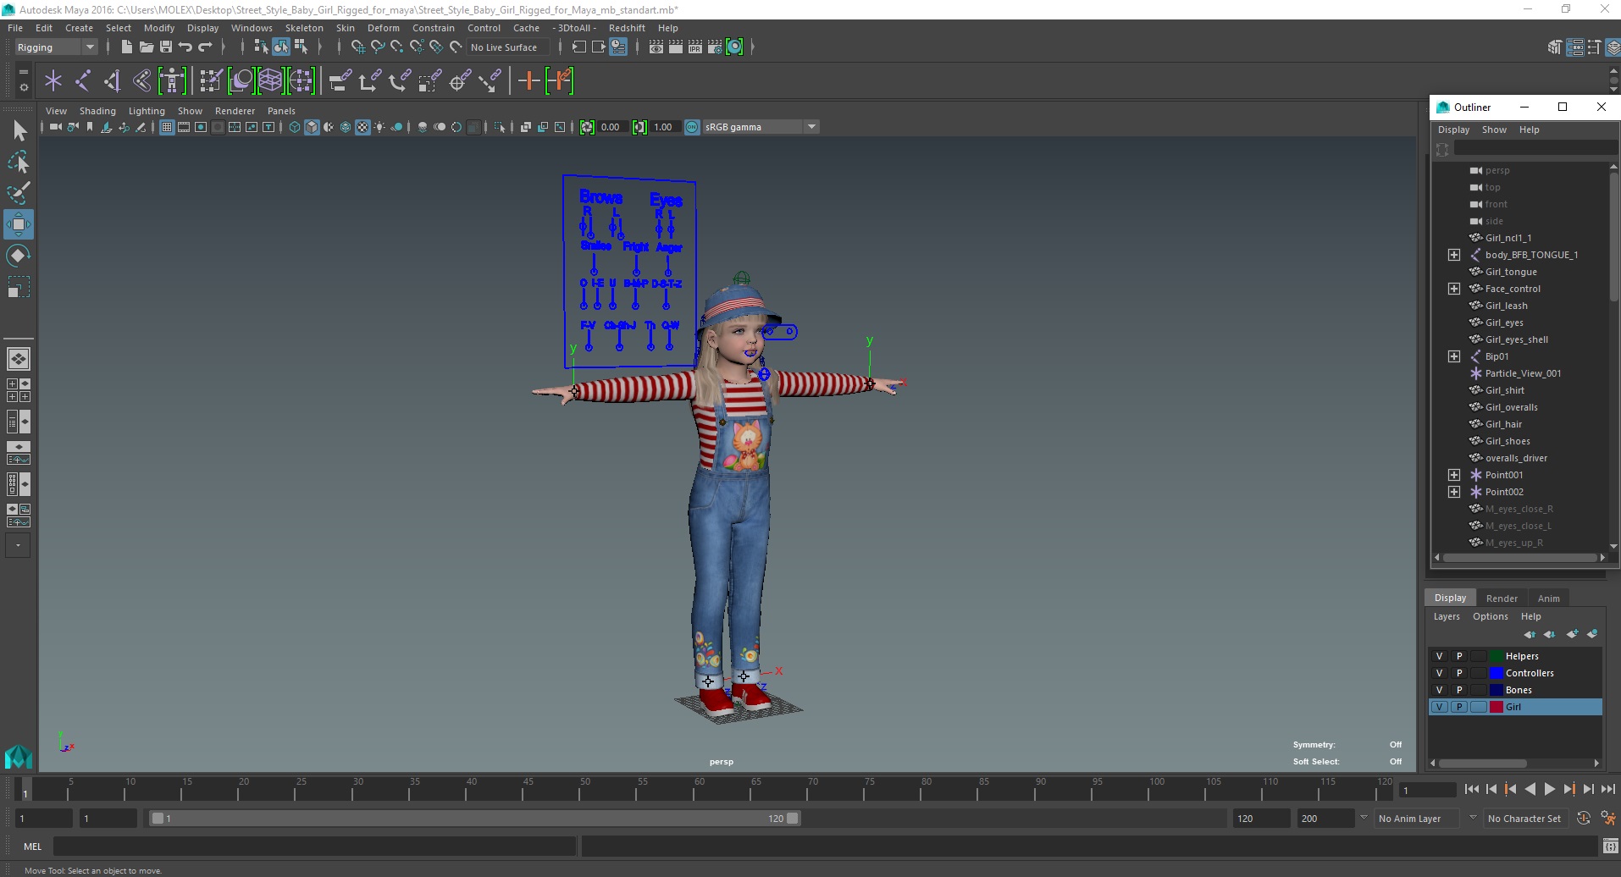Select Girl_hair in the Outliner
The height and width of the screenshot is (877, 1621).
pyautogui.click(x=1503, y=424)
